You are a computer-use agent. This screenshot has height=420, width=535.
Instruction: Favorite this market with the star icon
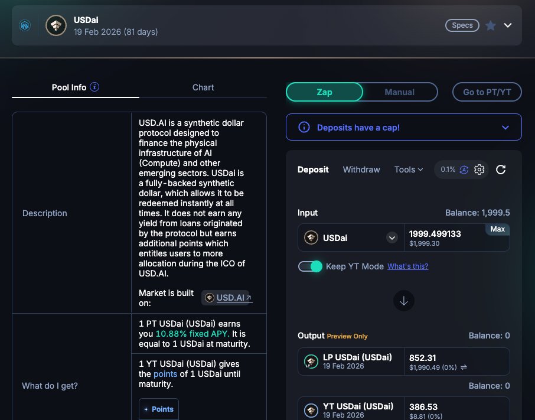(x=490, y=25)
